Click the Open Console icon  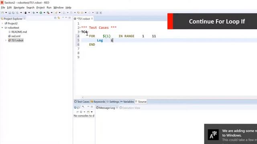[88, 112]
